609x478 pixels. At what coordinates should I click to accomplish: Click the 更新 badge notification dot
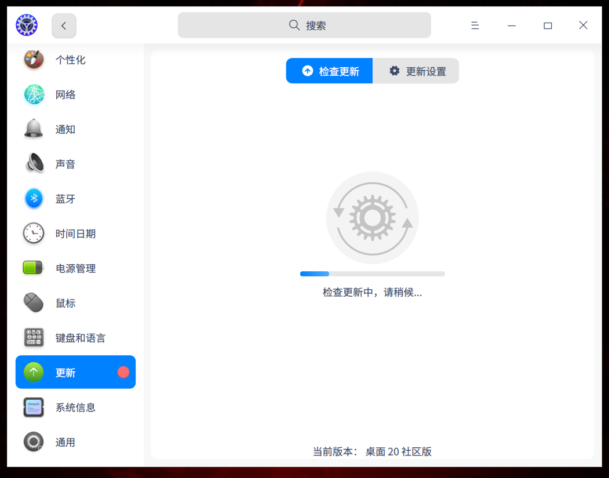[123, 372]
